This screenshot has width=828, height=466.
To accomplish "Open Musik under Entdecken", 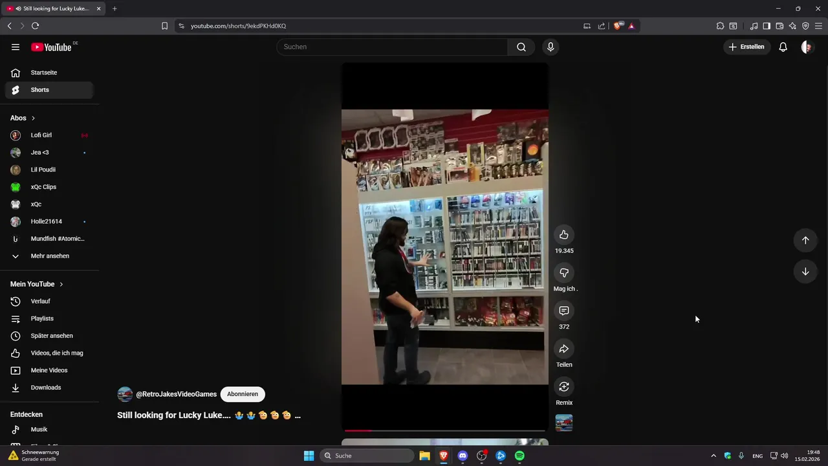I will pos(49,429).
